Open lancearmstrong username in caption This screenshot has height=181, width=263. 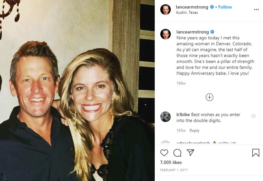click(192, 32)
